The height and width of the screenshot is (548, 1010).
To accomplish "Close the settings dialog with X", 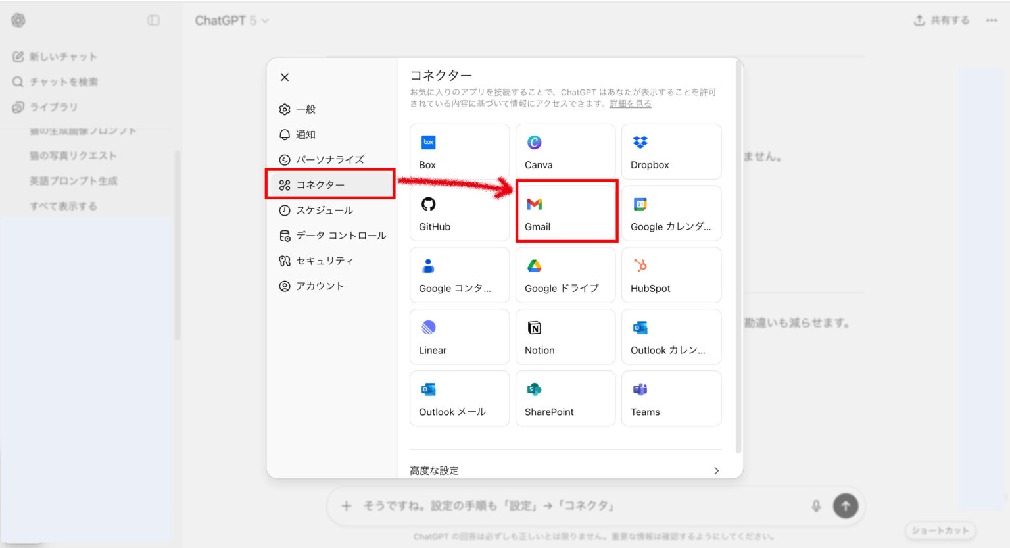I will pos(285,77).
